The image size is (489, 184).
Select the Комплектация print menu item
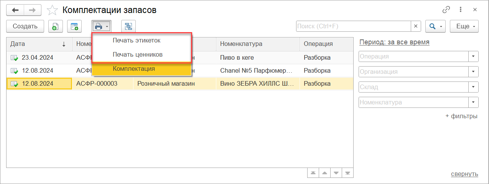point(134,69)
